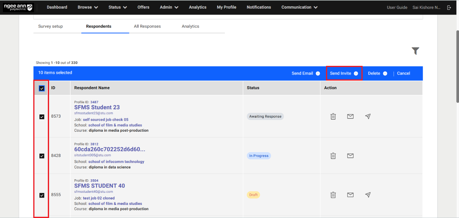Click envelope icon for respondent 8428
Image resolution: width=459 pixels, height=218 pixels.
(x=350, y=156)
